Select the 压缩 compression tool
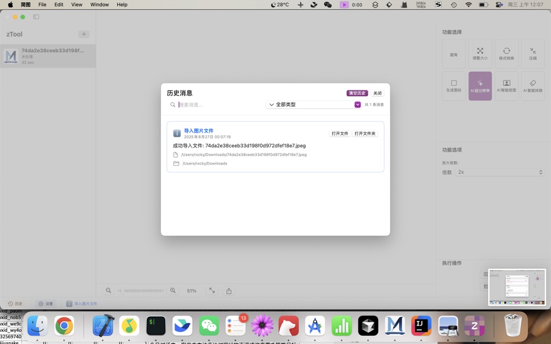Viewport: 551px width, 344px height. click(x=532, y=53)
